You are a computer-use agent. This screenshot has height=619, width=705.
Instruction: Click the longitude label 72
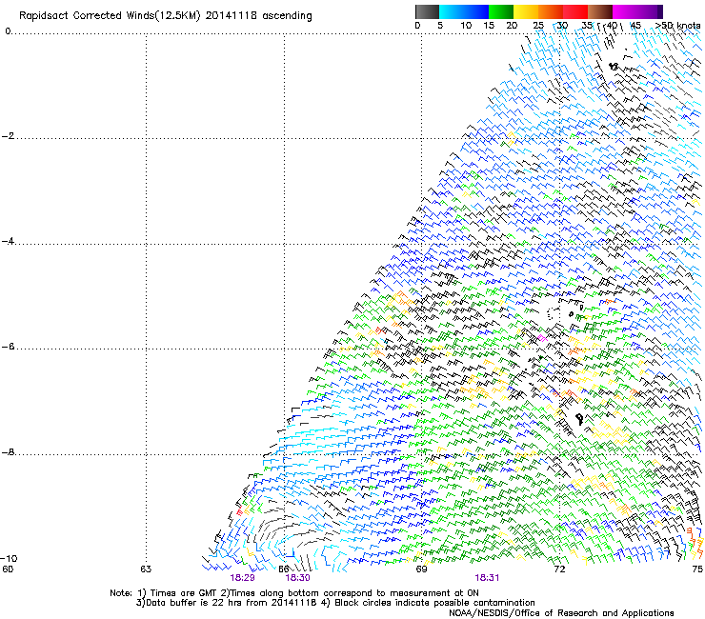coord(559,569)
